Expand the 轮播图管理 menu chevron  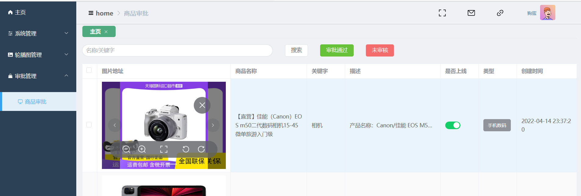(66, 54)
